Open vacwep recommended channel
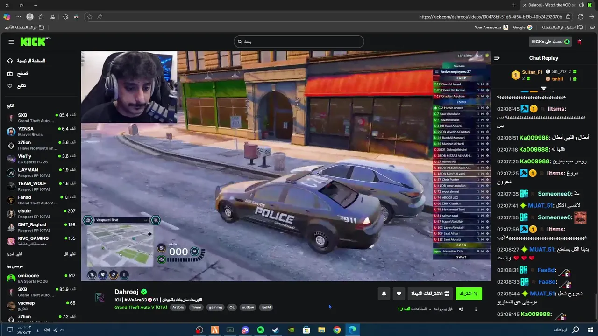Image resolution: width=598 pixels, height=336 pixels. click(x=41, y=306)
